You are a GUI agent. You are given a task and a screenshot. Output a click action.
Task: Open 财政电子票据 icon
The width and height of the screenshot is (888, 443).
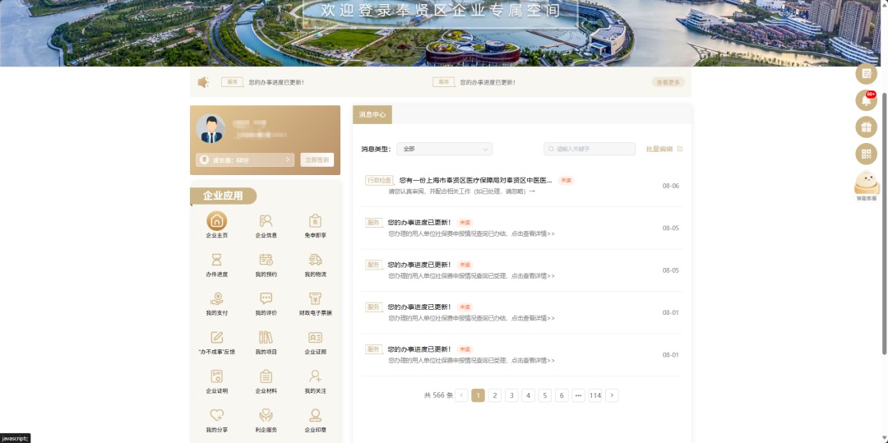[315, 298]
